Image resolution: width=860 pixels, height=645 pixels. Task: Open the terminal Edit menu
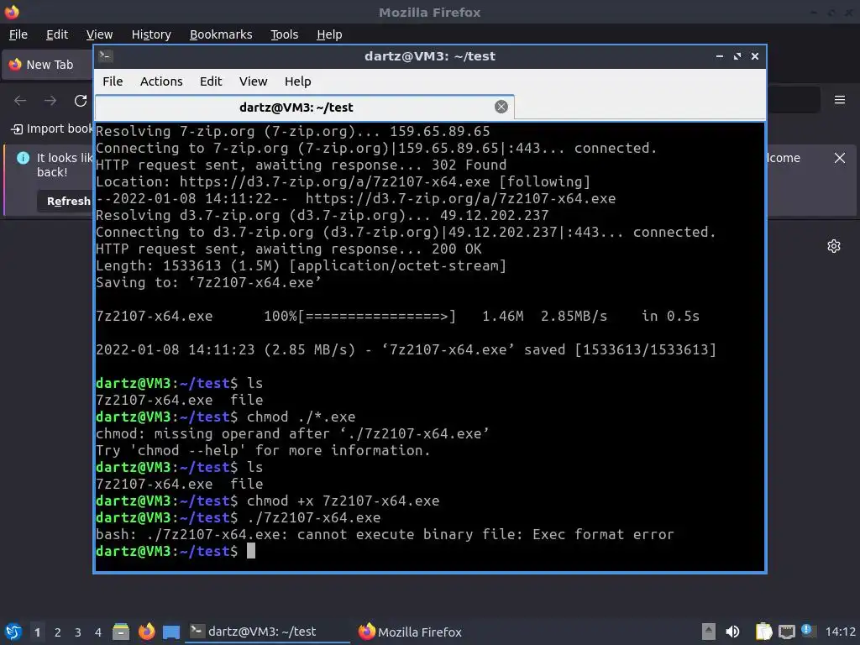[x=211, y=81]
